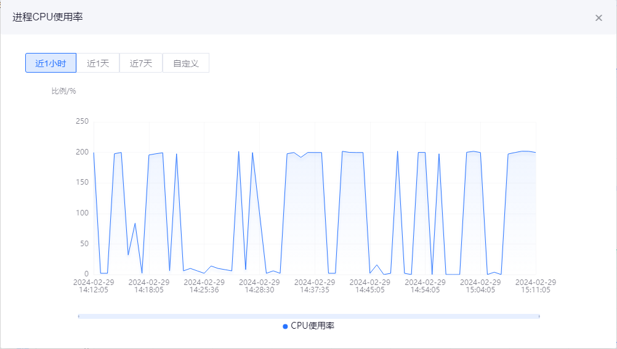The height and width of the screenshot is (349, 617).
Task: Click the 14:25:36 x-axis time label
Action: coord(204,290)
